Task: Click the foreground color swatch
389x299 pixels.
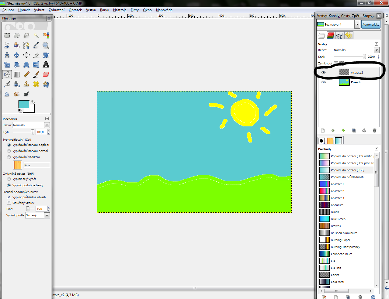Action: pyautogui.click(x=24, y=104)
